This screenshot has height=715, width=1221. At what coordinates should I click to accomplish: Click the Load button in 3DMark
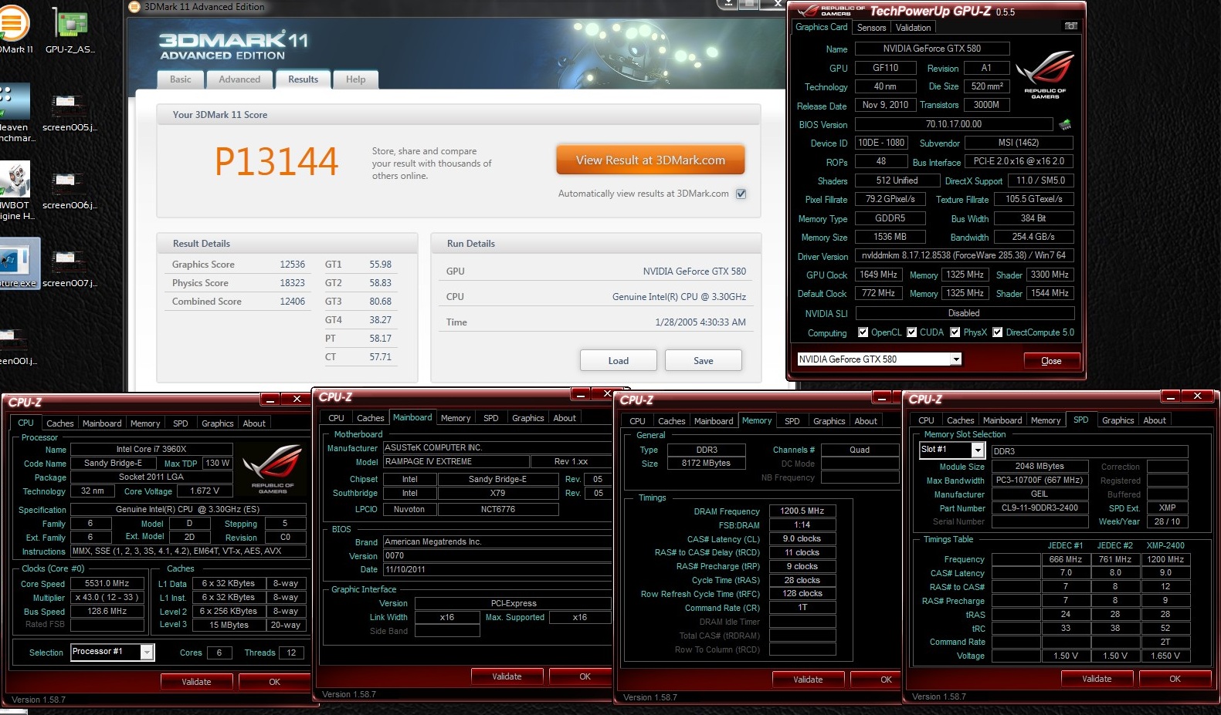click(x=619, y=360)
